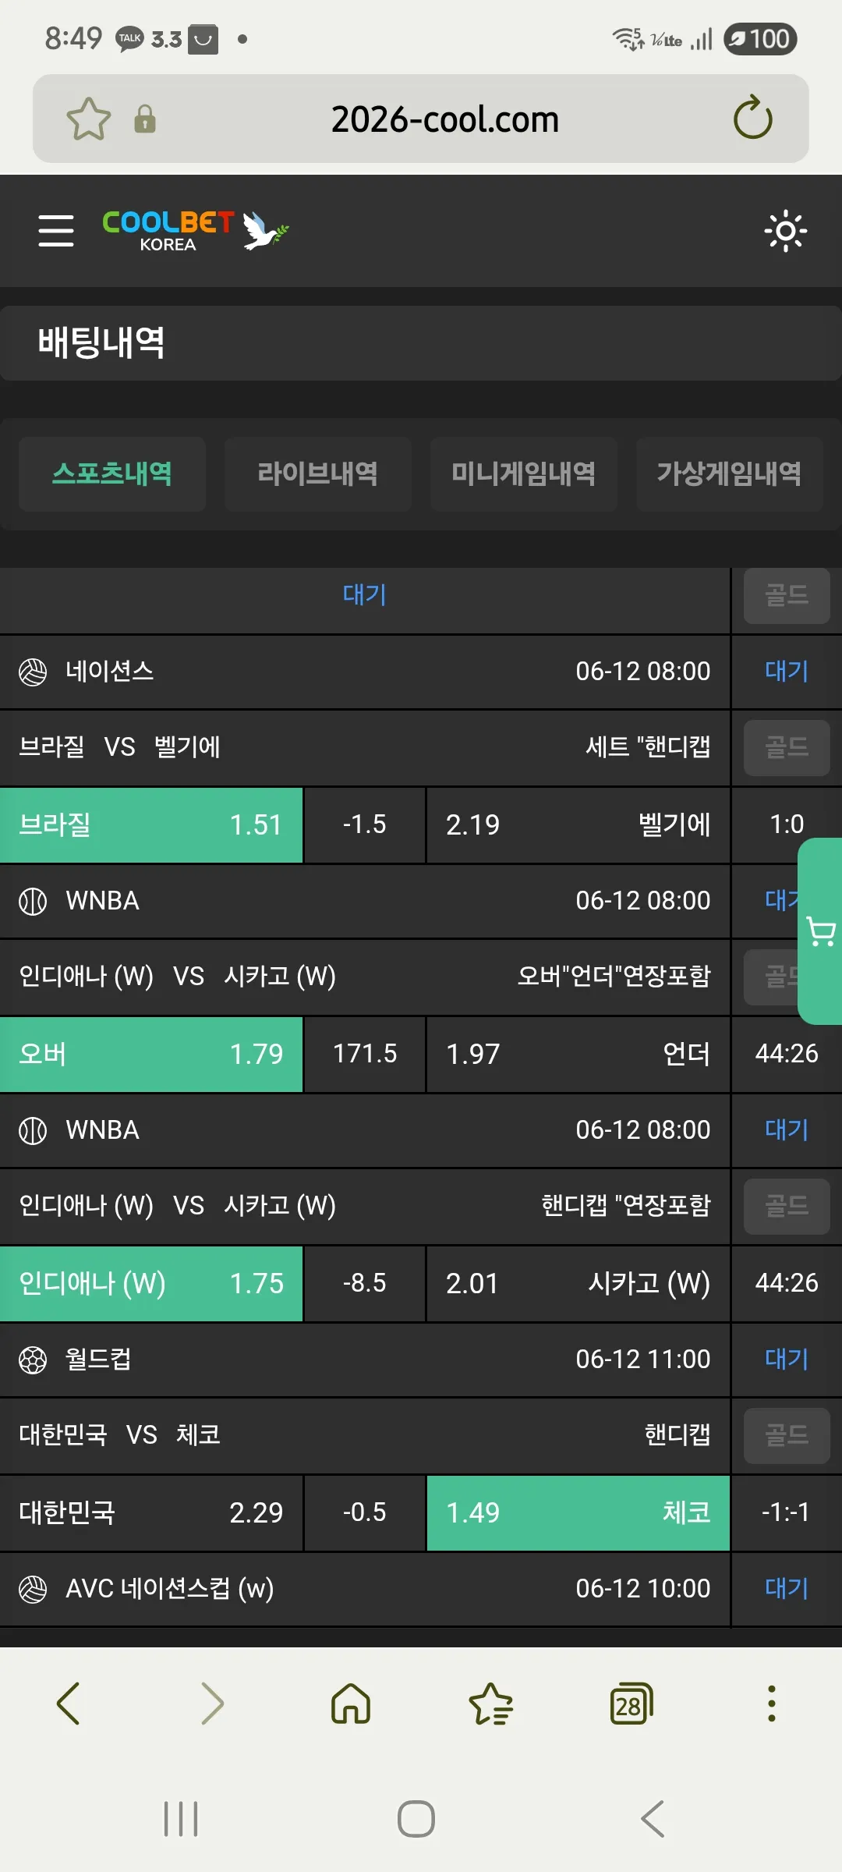Click the 오버 1.79 highlighted cell
The height and width of the screenshot is (1872, 842).
point(151,1054)
